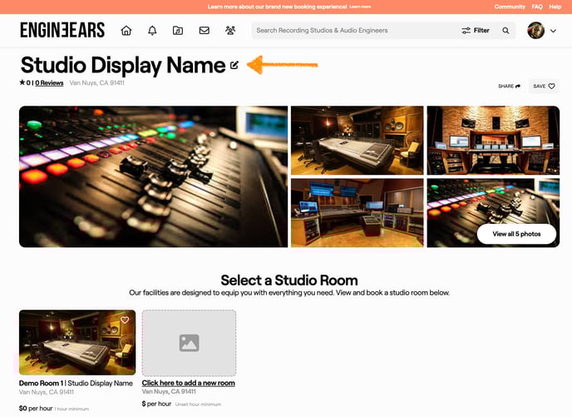Click the search studios and engineers field

pyautogui.click(x=353, y=31)
